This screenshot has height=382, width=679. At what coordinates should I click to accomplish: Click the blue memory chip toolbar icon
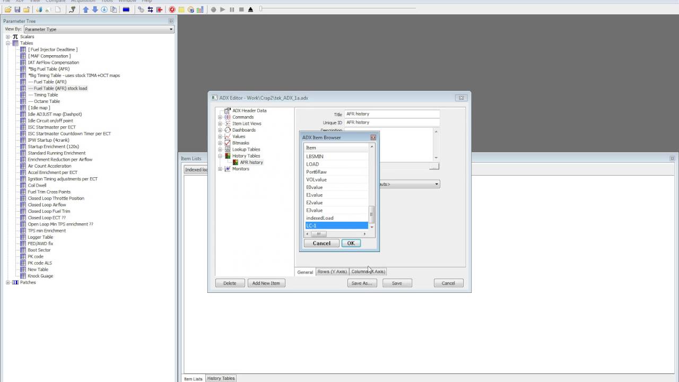coord(126,10)
